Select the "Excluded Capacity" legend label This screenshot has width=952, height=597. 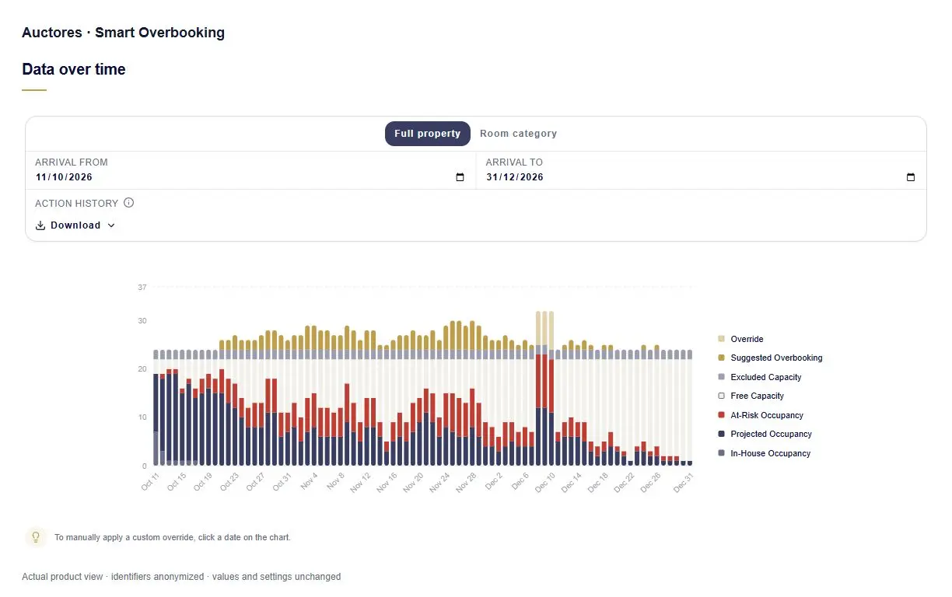[766, 377]
